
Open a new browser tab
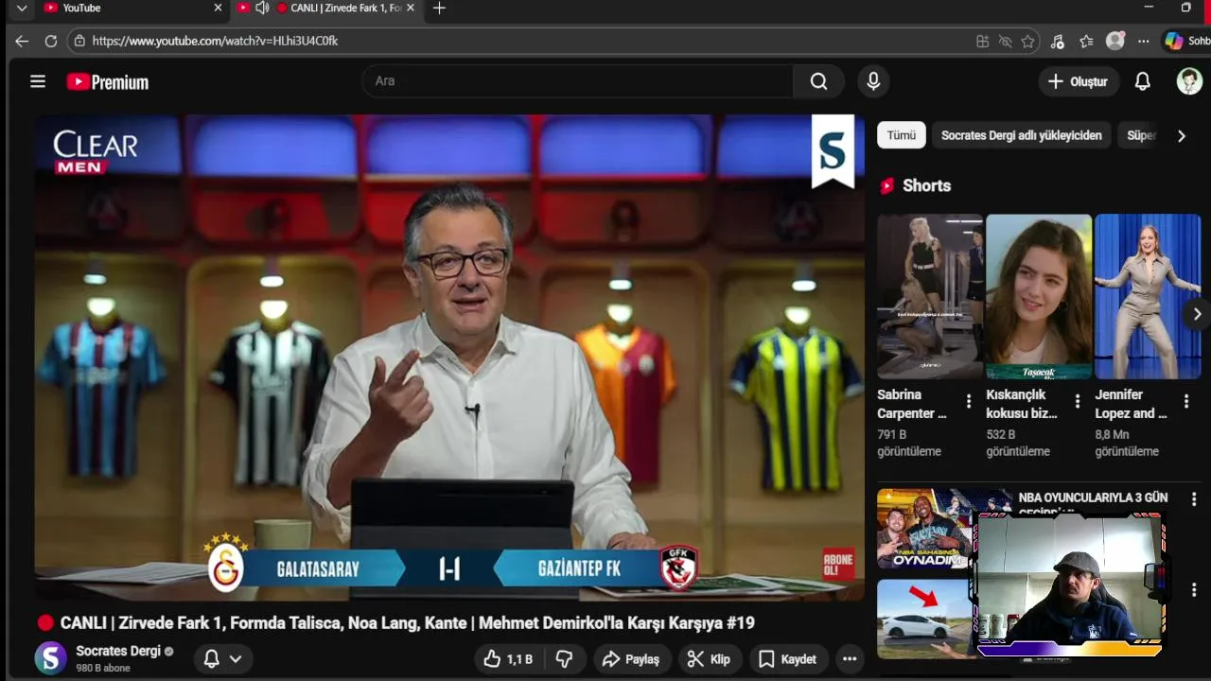[x=439, y=8]
